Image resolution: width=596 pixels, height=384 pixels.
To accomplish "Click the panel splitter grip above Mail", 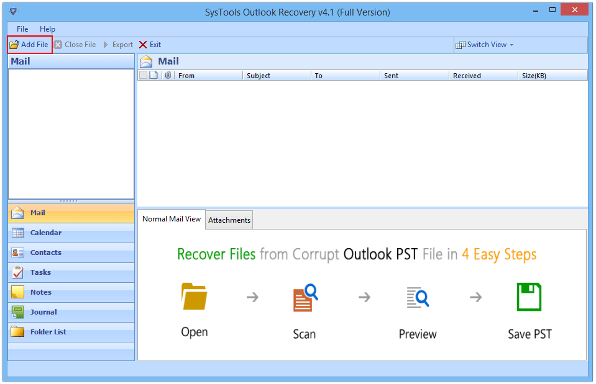I will click(x=69, y=201).
